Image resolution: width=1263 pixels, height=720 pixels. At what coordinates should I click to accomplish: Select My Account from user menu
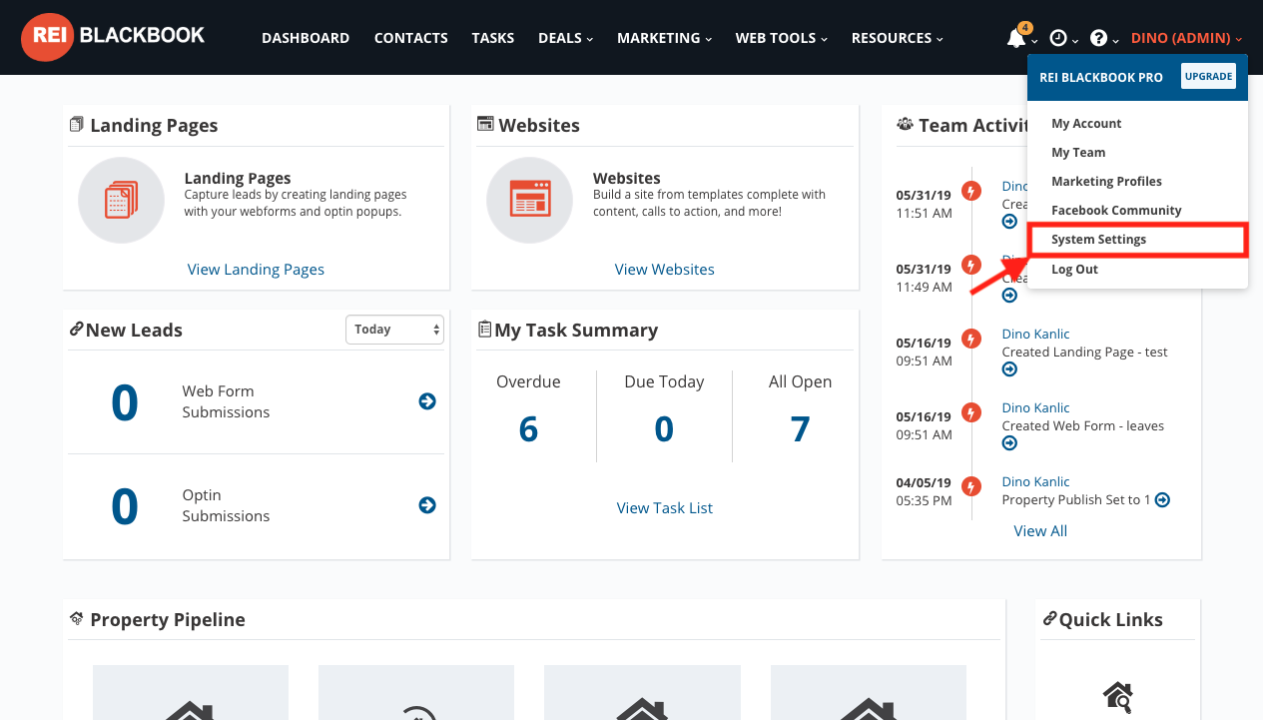pyautogui.click(x=1086, y=124)
